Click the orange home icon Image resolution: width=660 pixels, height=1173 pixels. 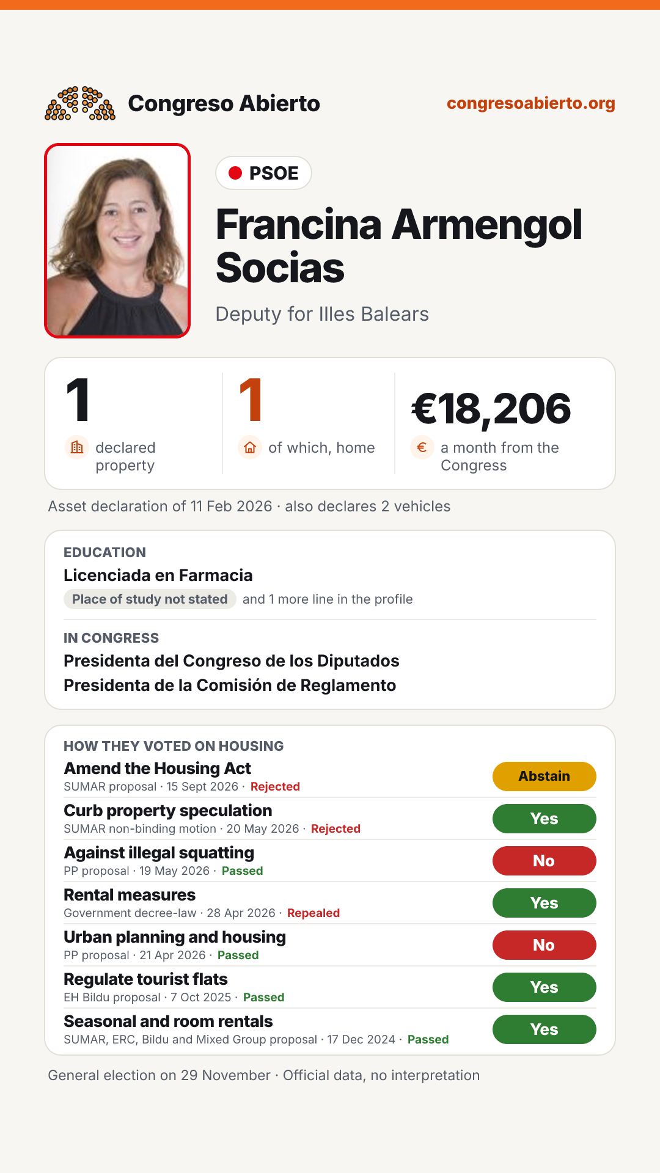[250, 447]
